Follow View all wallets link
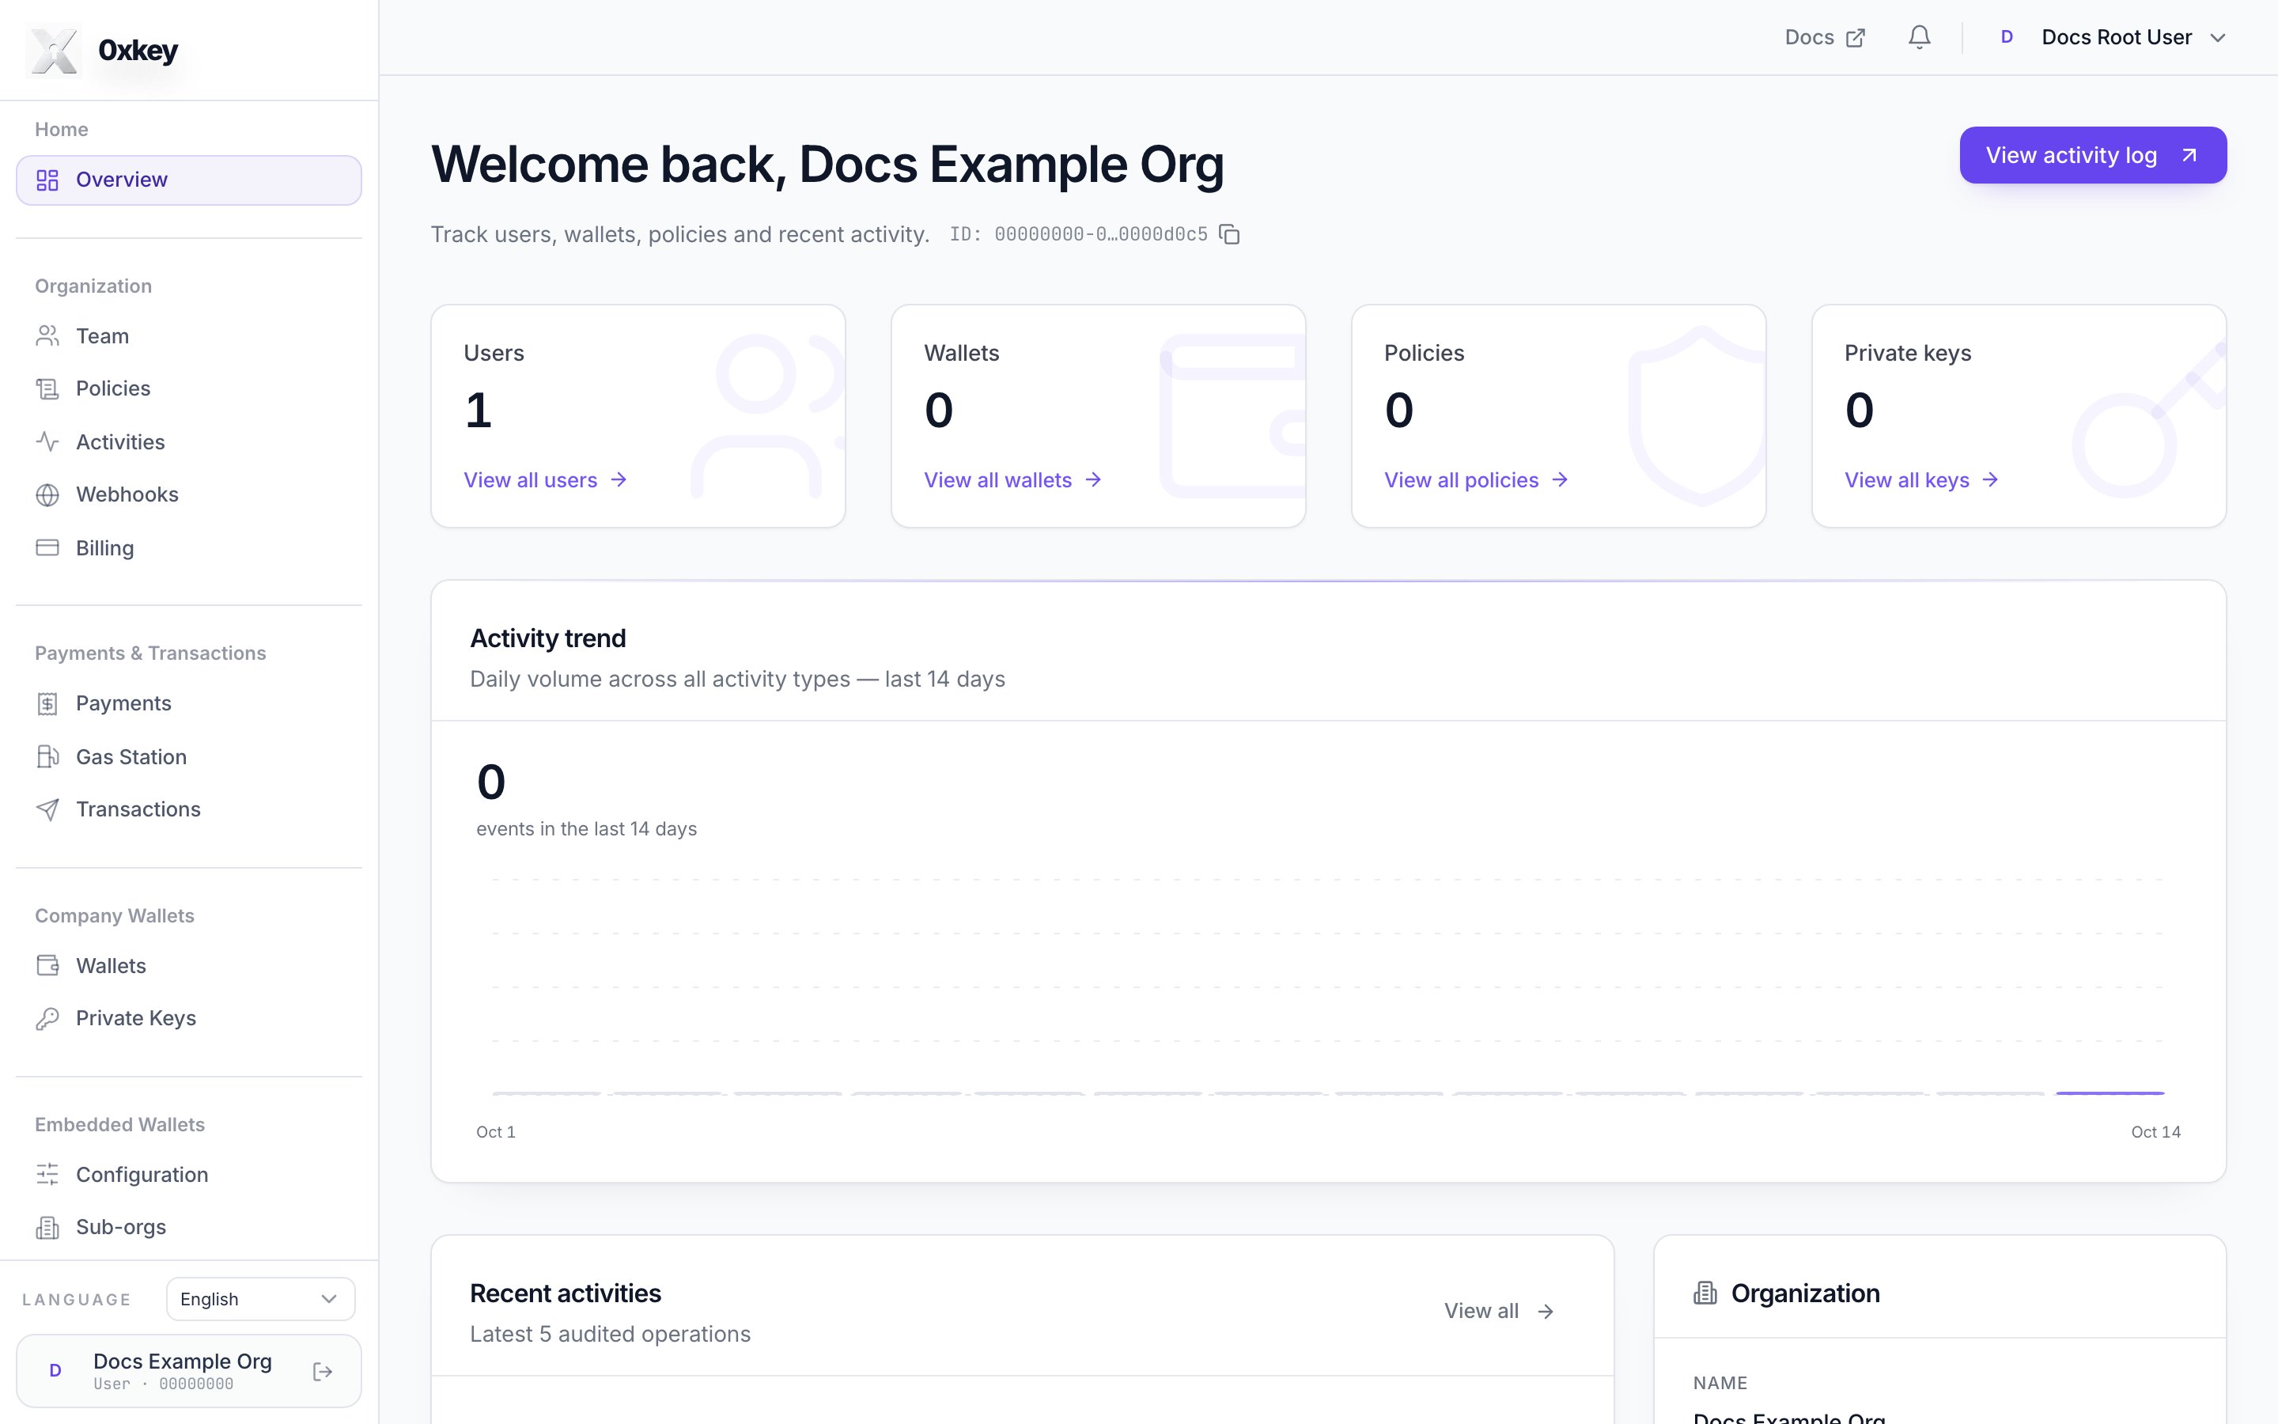2278x1424 pixels. (x=1013, y=480)
